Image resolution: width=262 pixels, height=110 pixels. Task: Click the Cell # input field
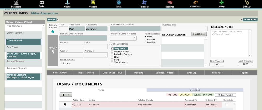(96, 47)
